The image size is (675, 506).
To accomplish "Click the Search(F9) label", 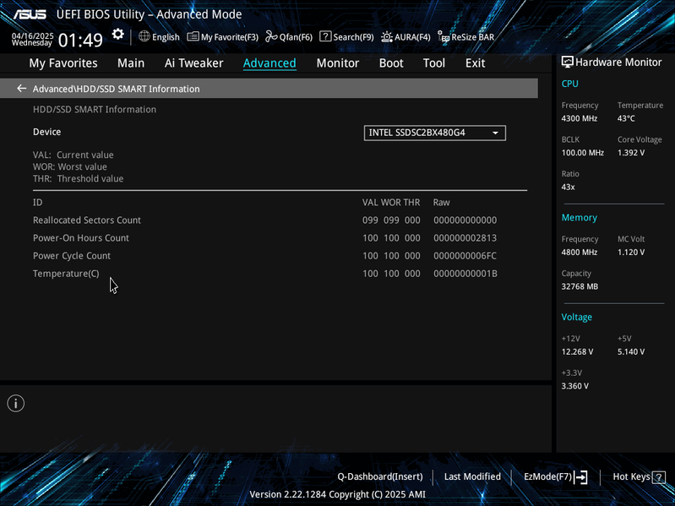I will click(353, 37).
